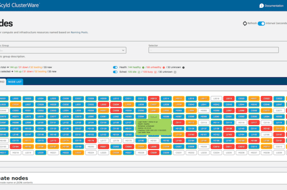Click the Documentation info icon
This screenshot has height=190, width=287.
[x=262, y=6]
